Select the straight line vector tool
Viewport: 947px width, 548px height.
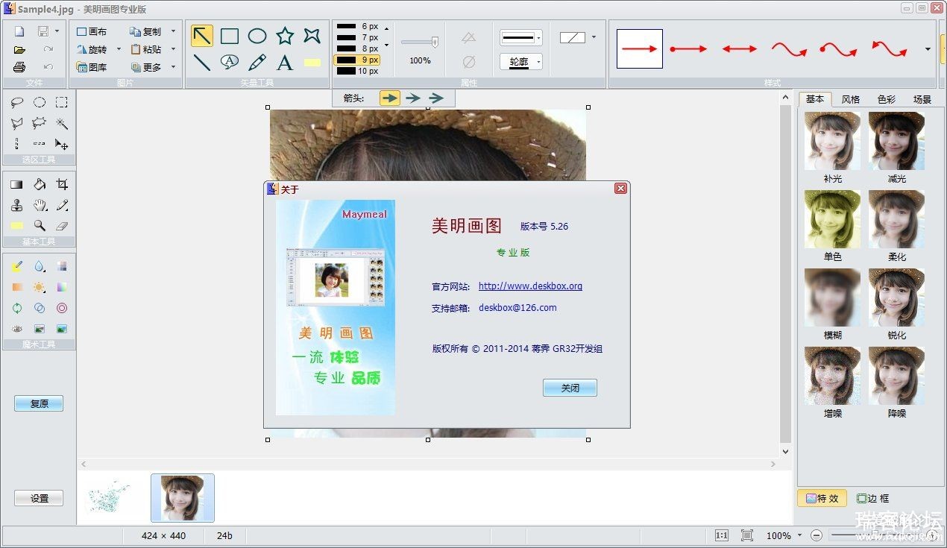[202, 62]
